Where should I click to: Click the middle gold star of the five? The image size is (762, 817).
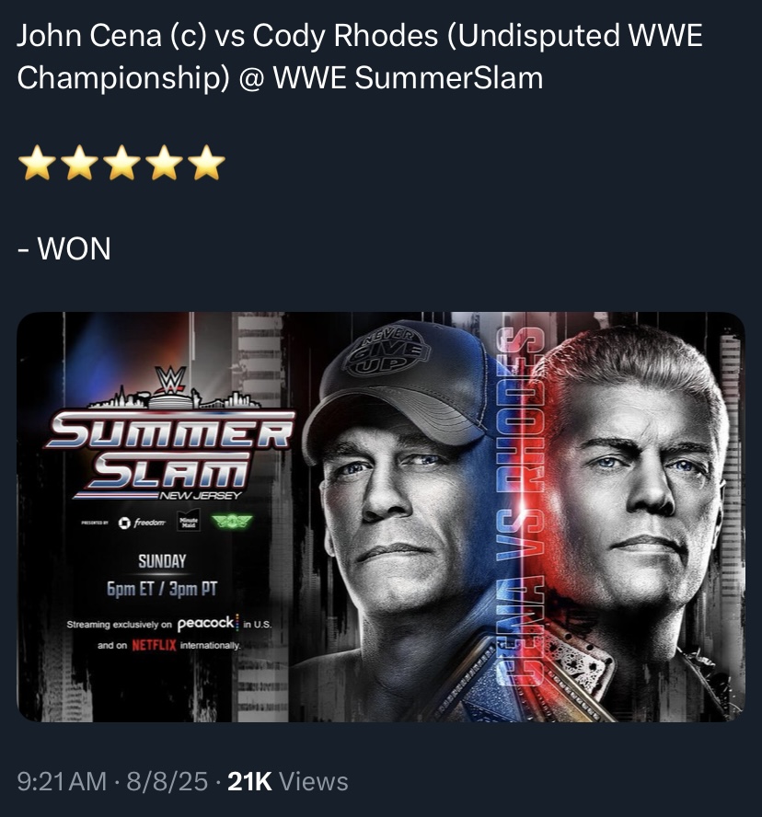[x=121, y=162]
